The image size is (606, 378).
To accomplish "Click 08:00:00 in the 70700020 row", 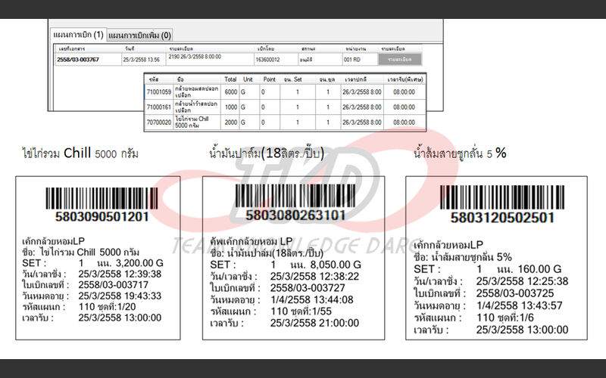I will (404, 122).
